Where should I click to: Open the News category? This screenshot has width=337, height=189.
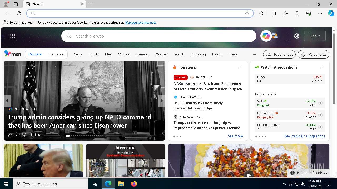pos(78,54)
